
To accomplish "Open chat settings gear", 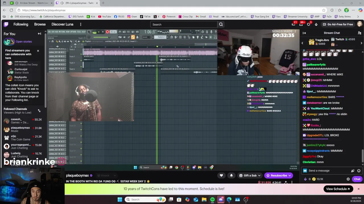I will (x=348, y=179).
